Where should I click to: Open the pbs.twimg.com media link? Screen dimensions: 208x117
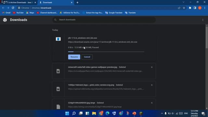pyautogui.click(x=95, y=107)
